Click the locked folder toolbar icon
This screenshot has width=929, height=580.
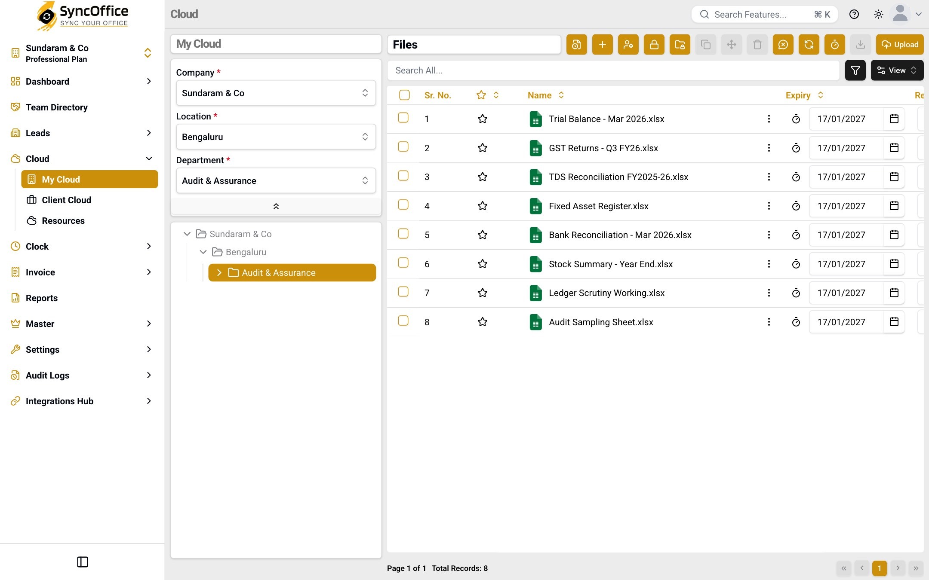pyautogui.click(x=680, y=45)
